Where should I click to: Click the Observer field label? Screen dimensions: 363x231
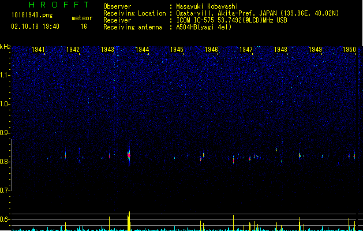tap(117, 6)
